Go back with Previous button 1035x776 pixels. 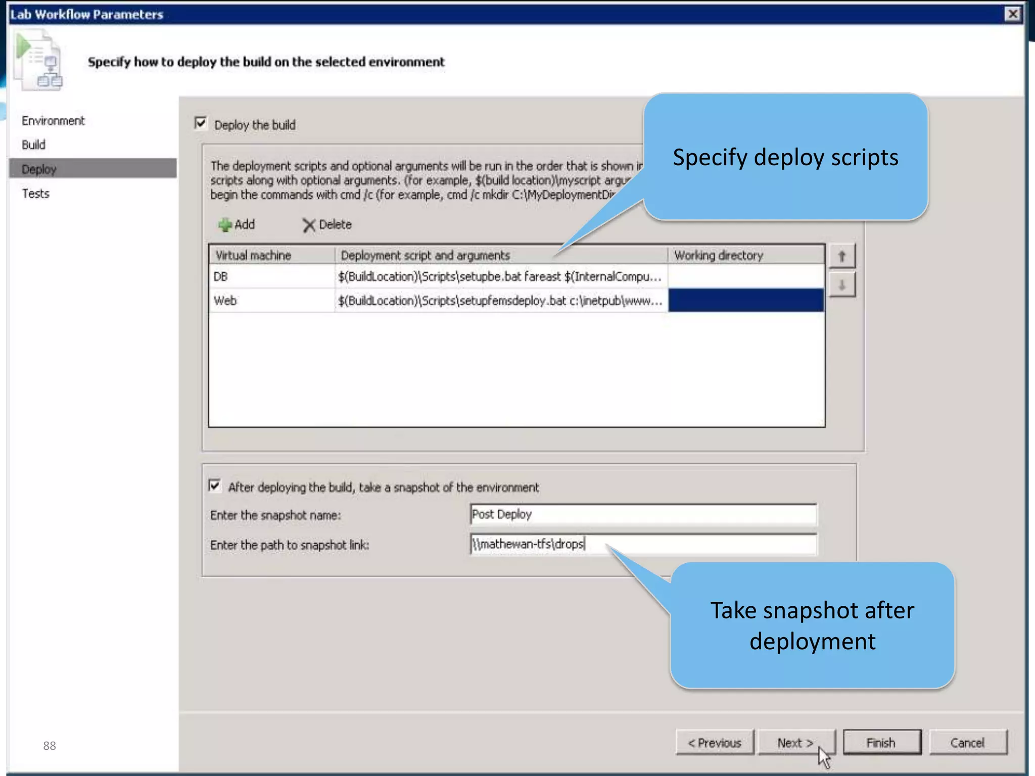pyautogui.click(x=715, y=743)
